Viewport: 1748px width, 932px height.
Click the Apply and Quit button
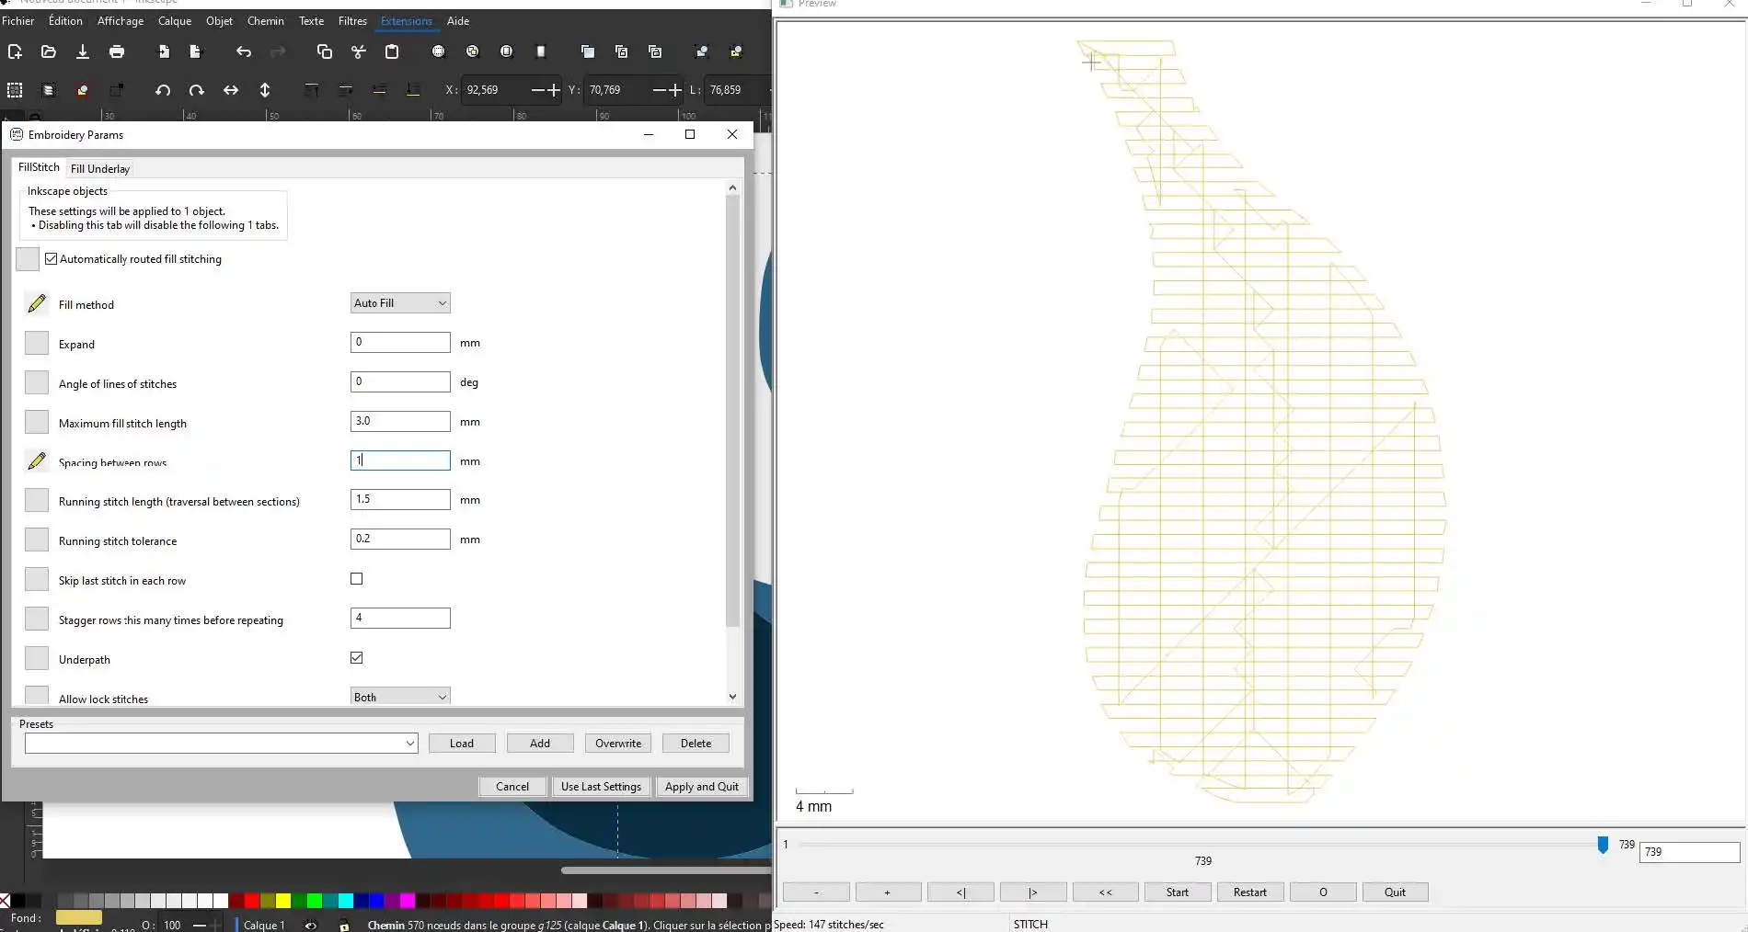click(701, 787)
